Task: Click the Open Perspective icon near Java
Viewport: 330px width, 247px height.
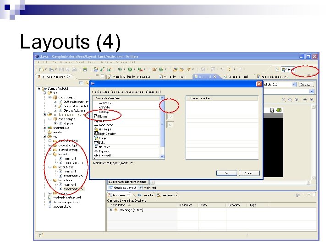Action: click(278, 70)
